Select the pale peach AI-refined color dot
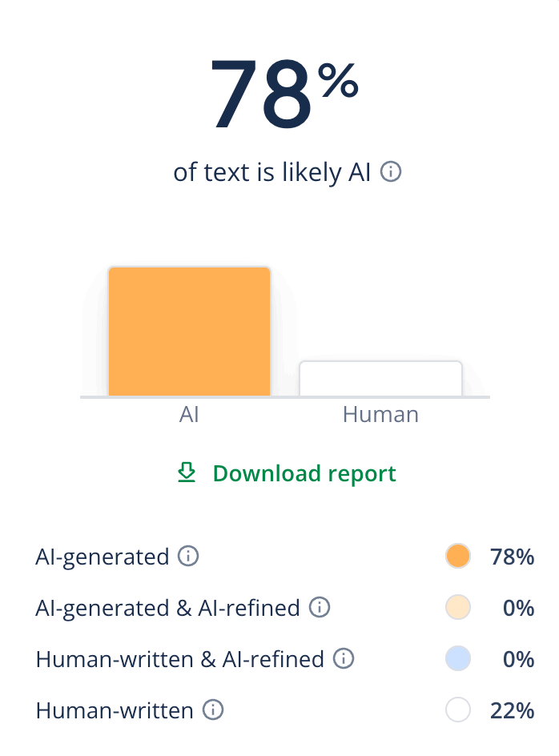559x756 pixels. coord(458,607)
